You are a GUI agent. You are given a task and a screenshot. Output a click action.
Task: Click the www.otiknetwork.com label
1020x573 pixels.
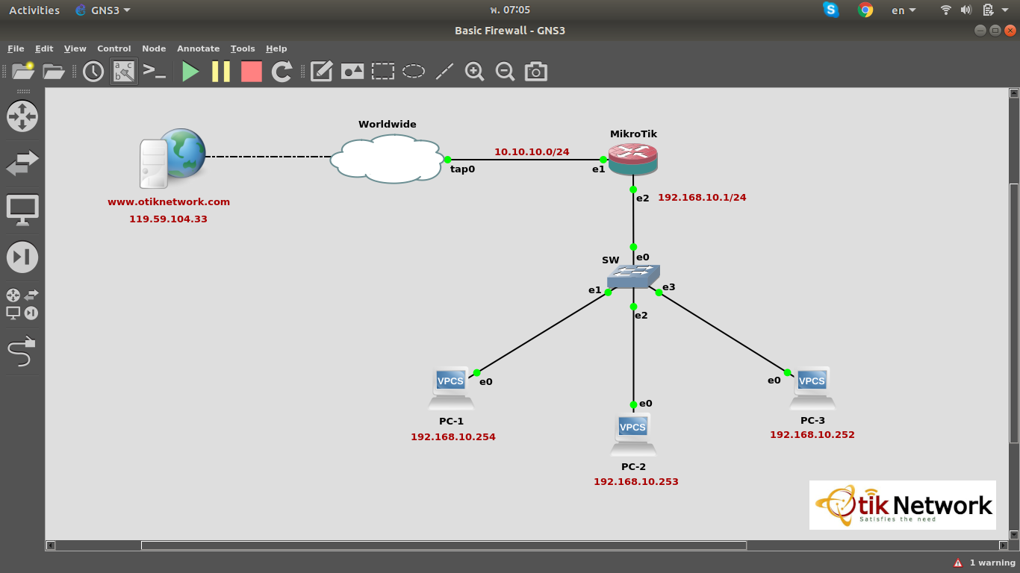169,201
